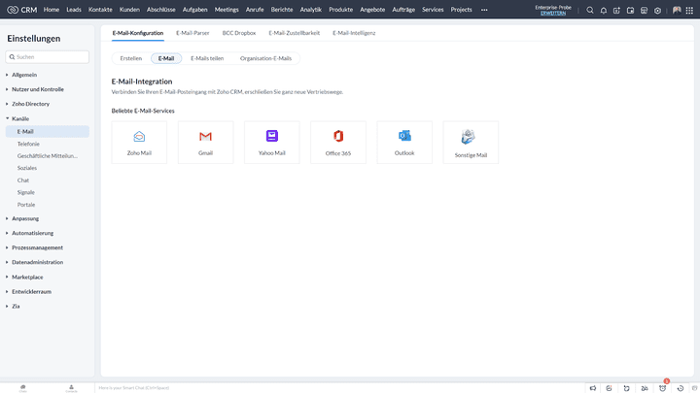Open Leads module in navigation
The width and height of the screenshot is (700, 393).
[x=74, y=10]
